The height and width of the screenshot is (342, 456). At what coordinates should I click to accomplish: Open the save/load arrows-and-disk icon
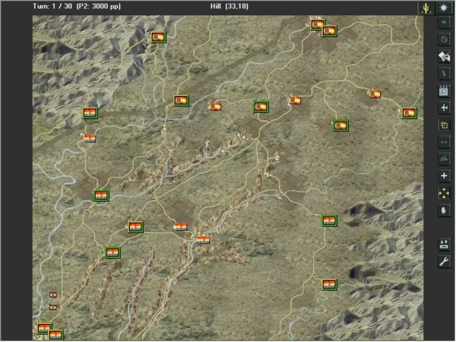(x=444, y=245)
